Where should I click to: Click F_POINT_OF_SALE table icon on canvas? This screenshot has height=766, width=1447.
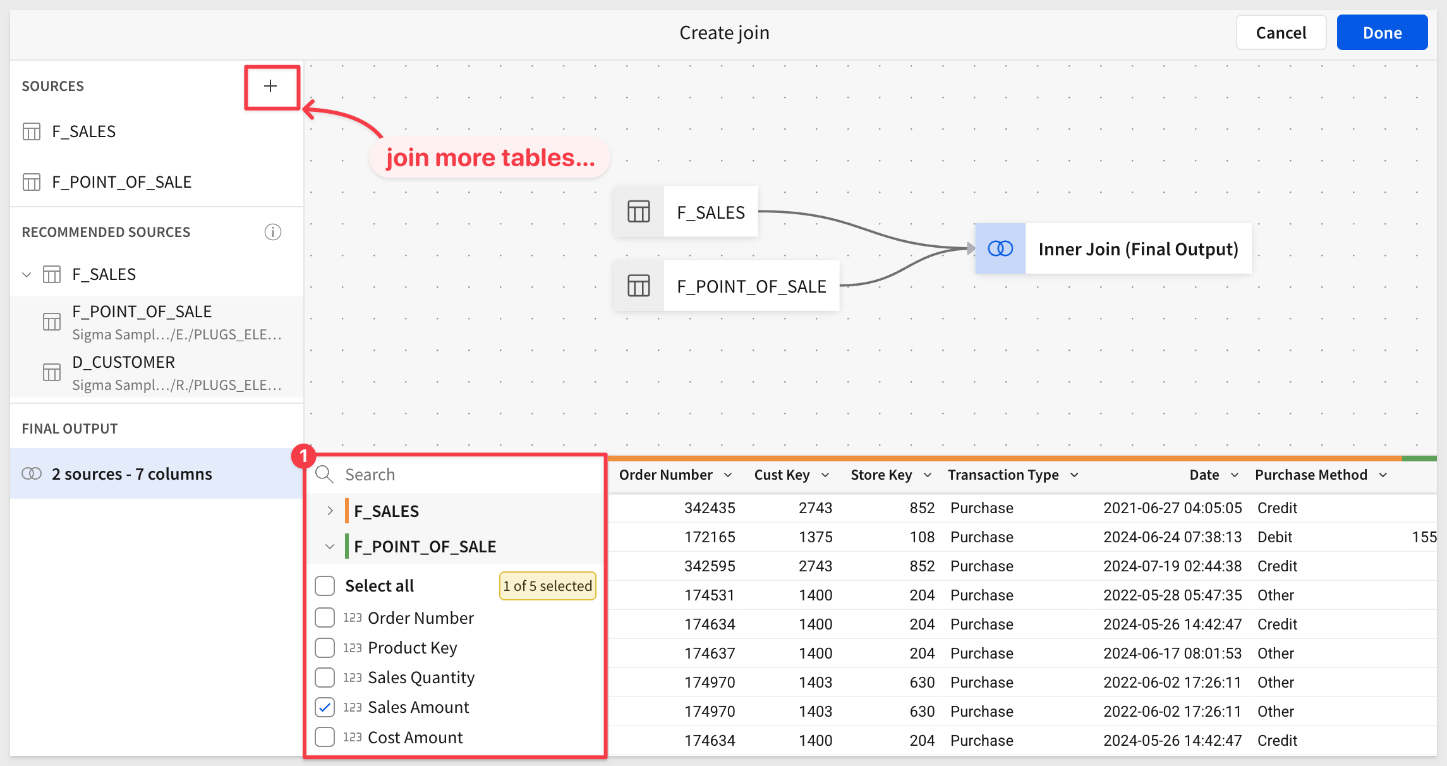(x=638, y=286)
